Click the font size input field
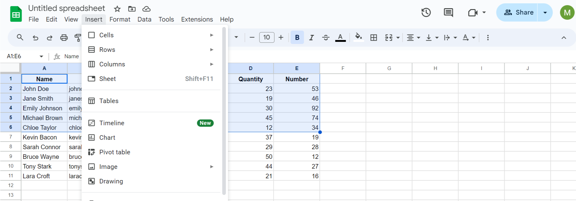Screen dimensions: 576x201 tap(267, 37)
